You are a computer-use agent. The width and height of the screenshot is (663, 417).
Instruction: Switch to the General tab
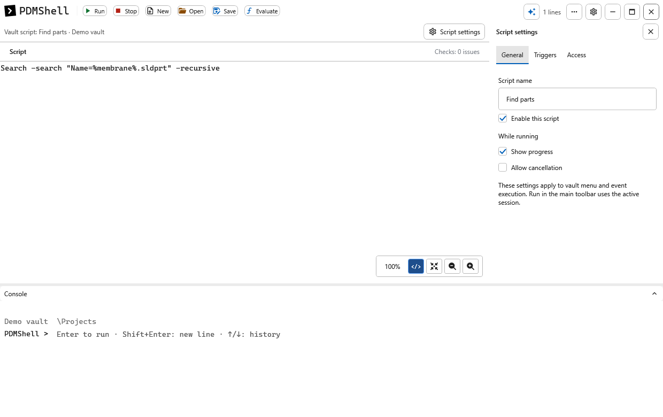pyautogui.click(x=512, y=55)
